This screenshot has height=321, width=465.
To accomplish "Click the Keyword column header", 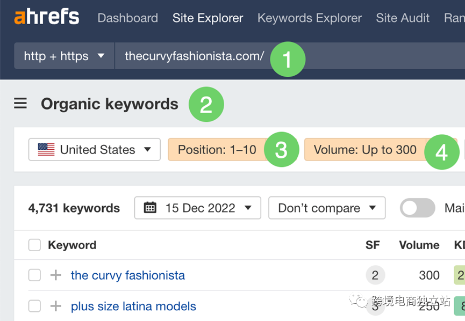I will click(x=72, y=245).
